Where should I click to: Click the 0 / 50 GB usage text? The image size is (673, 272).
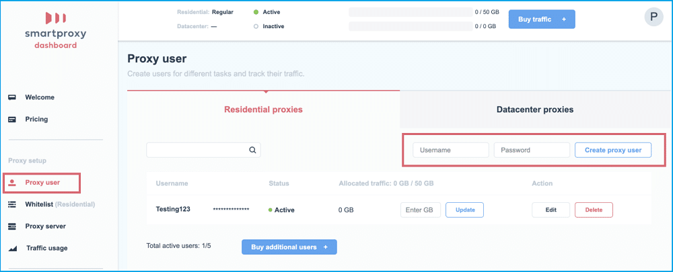[487, 12]
